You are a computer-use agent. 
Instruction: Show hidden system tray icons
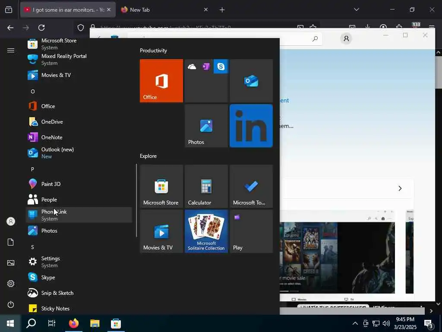[x=355, y=323]
